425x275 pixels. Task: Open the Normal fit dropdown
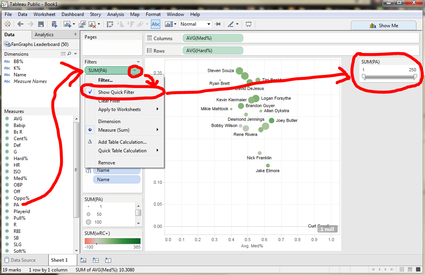click(208, 24)
